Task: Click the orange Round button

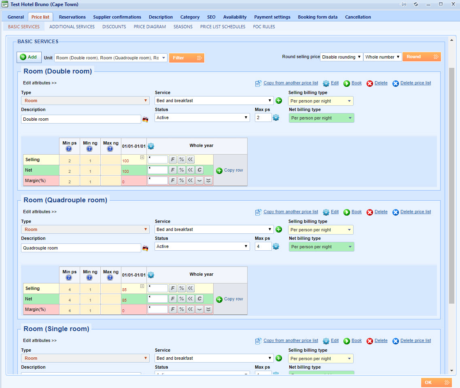Action: coord(422,57)
